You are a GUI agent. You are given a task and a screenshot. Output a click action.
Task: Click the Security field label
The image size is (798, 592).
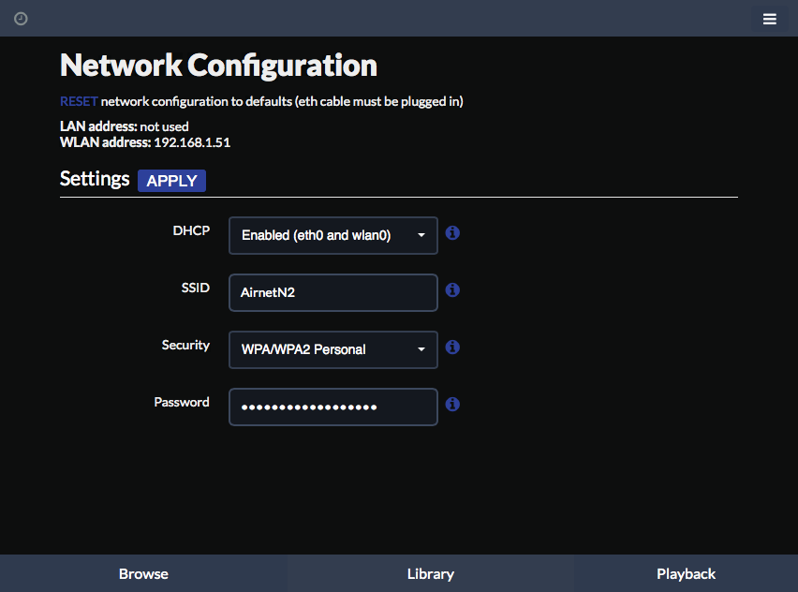click(185, 345)
